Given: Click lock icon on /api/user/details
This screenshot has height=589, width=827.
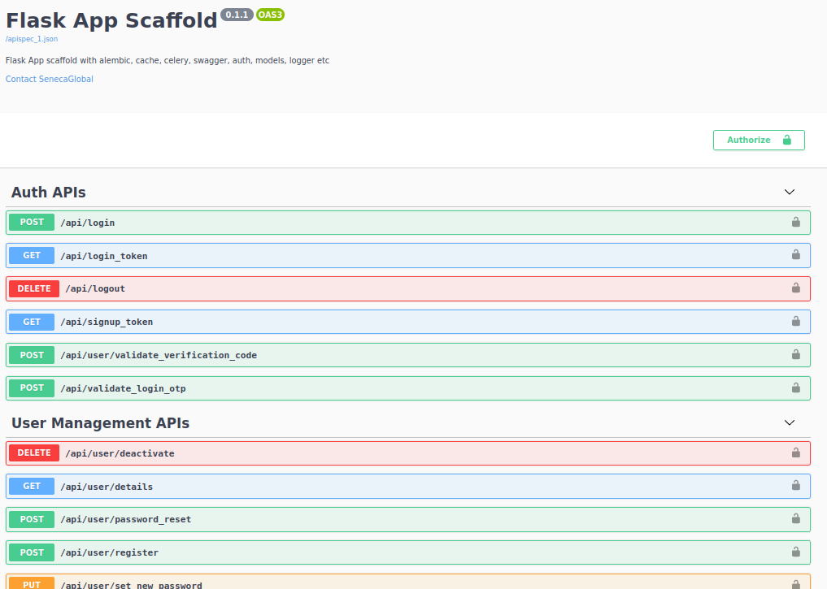Looking at the screenshot, I should tap(795, 486).
